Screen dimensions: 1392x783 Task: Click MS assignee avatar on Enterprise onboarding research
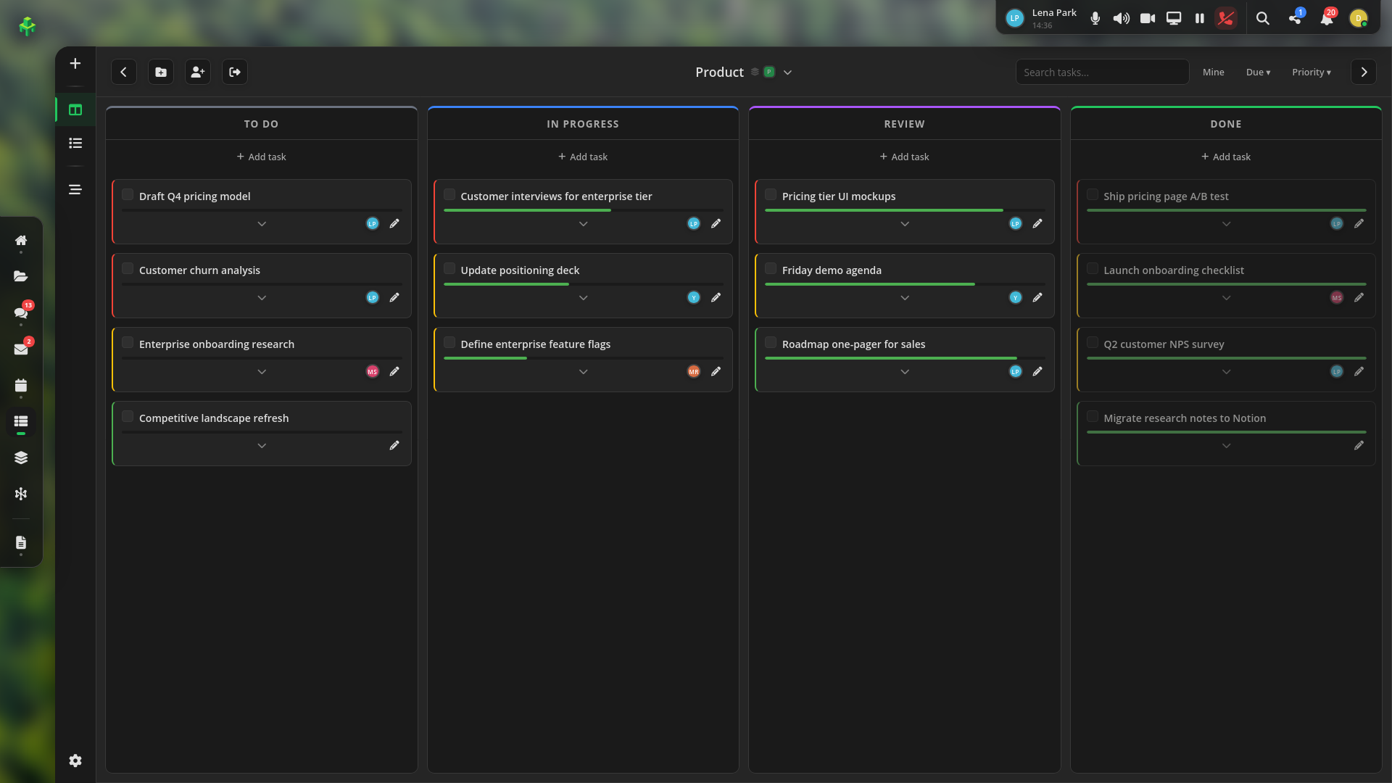(373, 371)
